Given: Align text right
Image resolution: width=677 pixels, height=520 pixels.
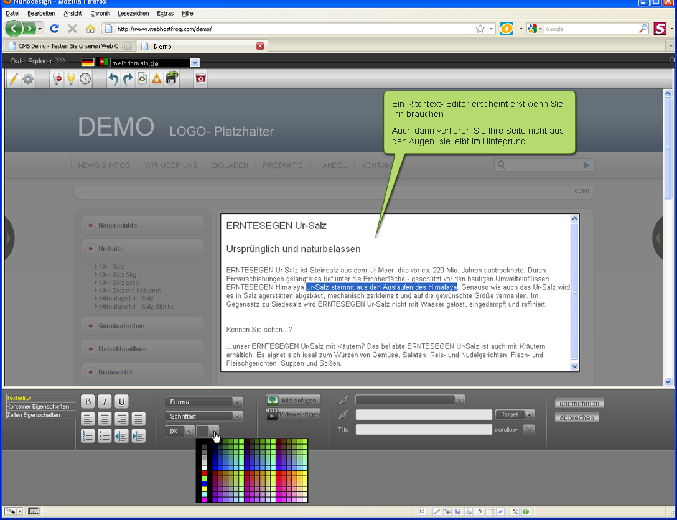Looking at the screenshot, I should click(121, 419).
